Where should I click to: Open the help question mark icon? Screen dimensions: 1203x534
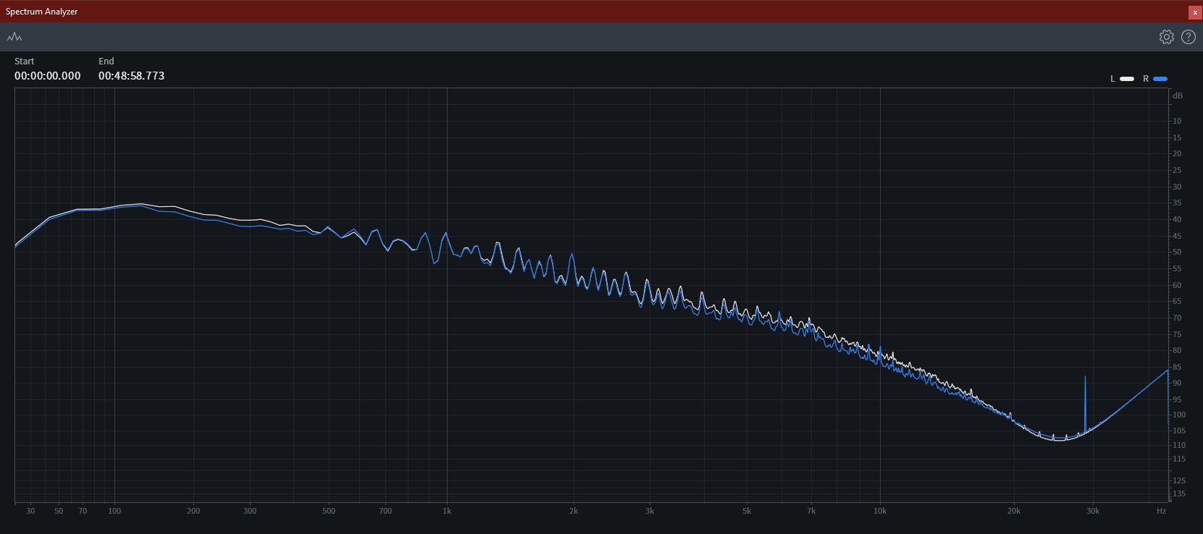pyautogui.click(x=1189, y=37)
